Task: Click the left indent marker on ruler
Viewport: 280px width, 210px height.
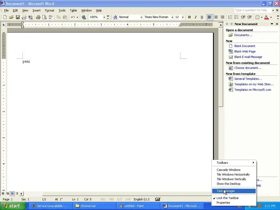Action: click(x=22, y=27)
